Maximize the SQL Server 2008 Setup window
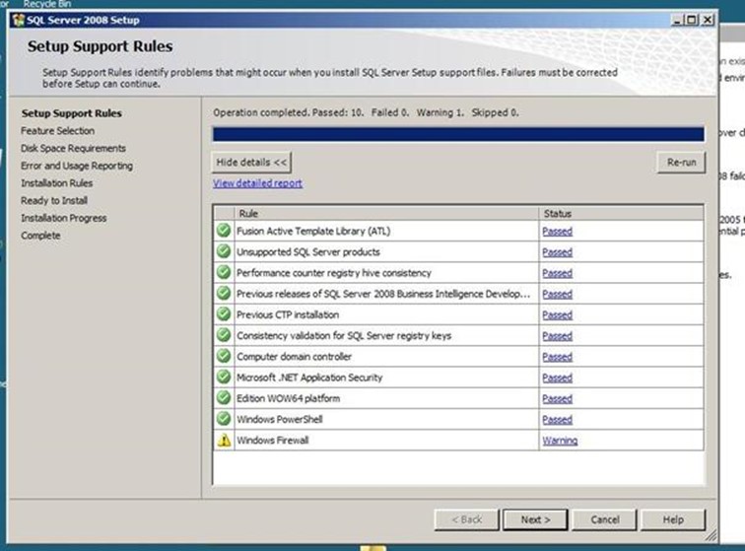The image size is (745, 551). tap(692, 20)
